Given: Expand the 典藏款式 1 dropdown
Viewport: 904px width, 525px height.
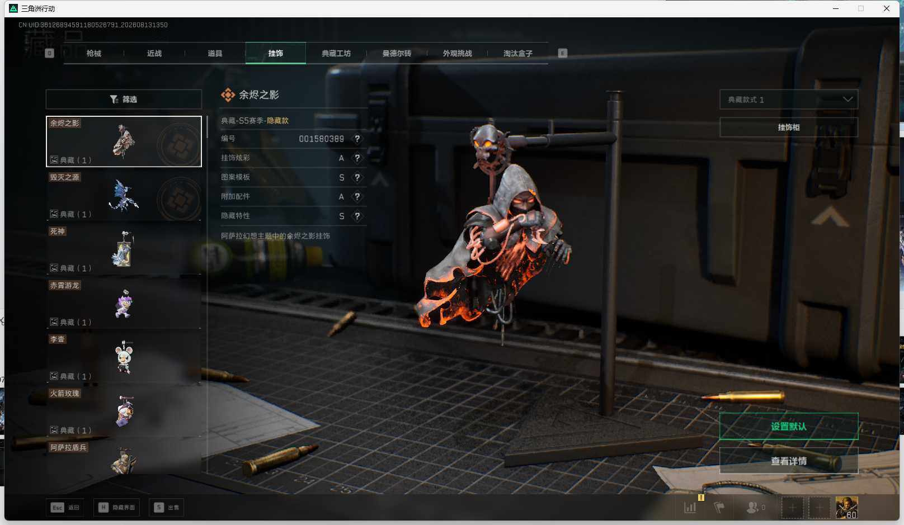Looking at the screenshot, I should [x=789, y=100].
